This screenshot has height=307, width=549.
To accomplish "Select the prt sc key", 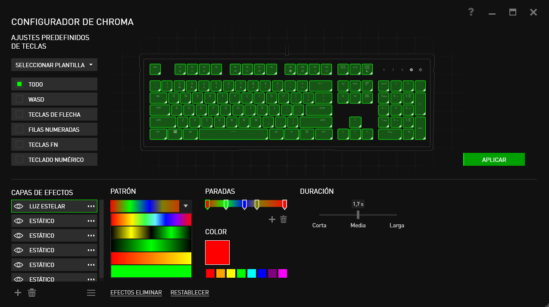I will click(x=343, y=69).
